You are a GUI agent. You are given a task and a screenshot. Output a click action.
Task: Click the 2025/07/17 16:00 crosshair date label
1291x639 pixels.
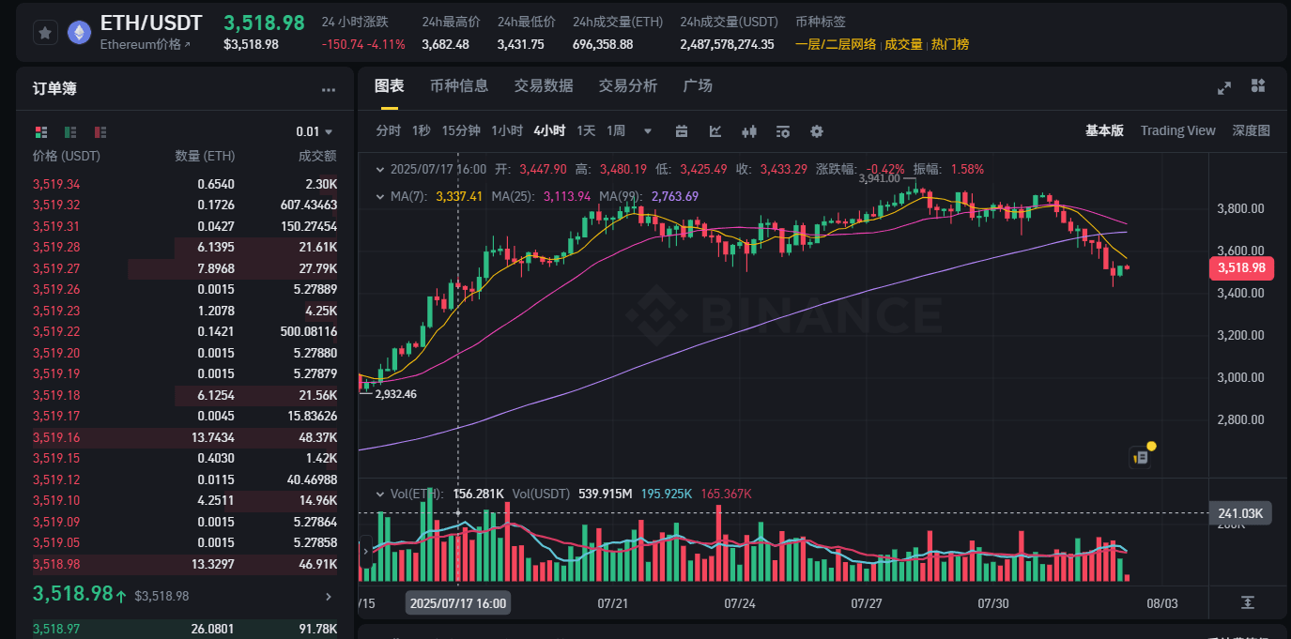pos(458,603)
